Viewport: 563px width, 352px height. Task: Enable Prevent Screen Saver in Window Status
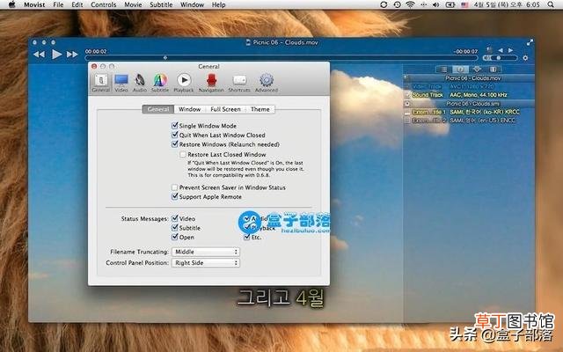click(x=175, y=187)
